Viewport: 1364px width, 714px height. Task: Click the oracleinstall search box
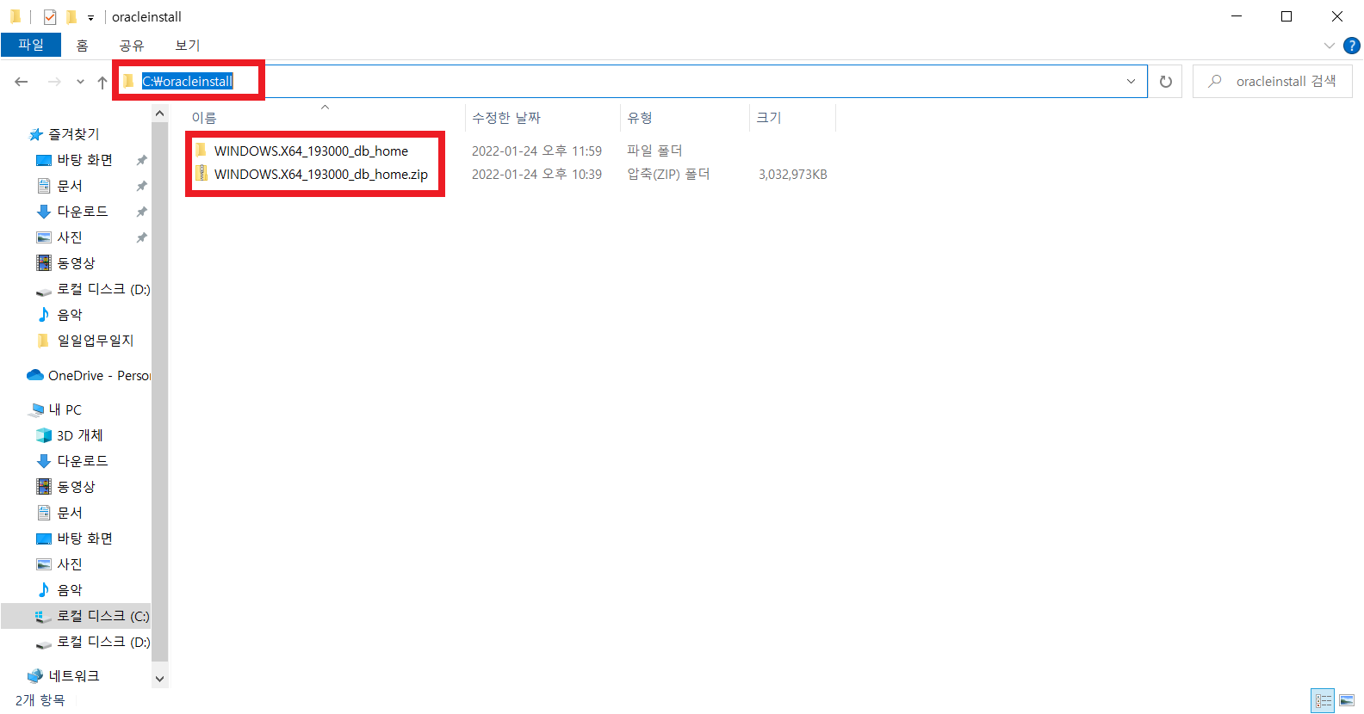pyautogui.click(x=1273, y=81)
